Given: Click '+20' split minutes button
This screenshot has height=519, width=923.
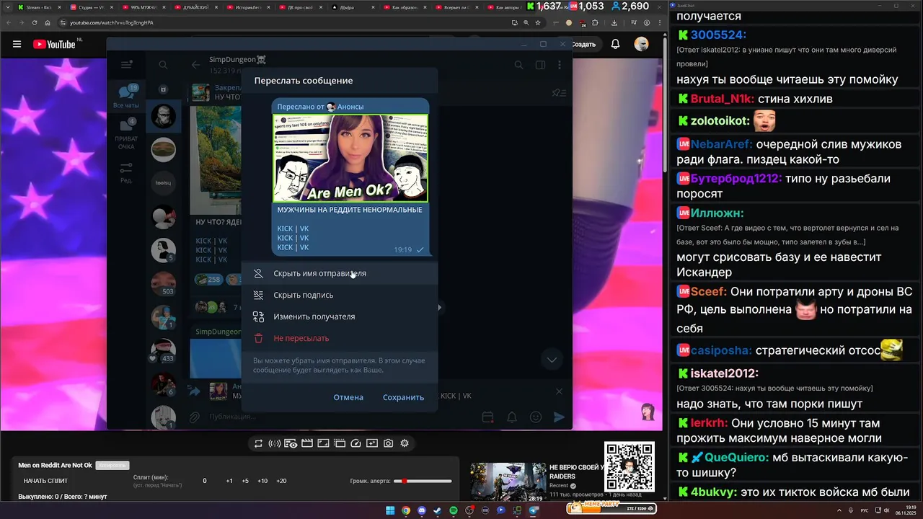Looking at the screenshot, I should pos(281,481).
